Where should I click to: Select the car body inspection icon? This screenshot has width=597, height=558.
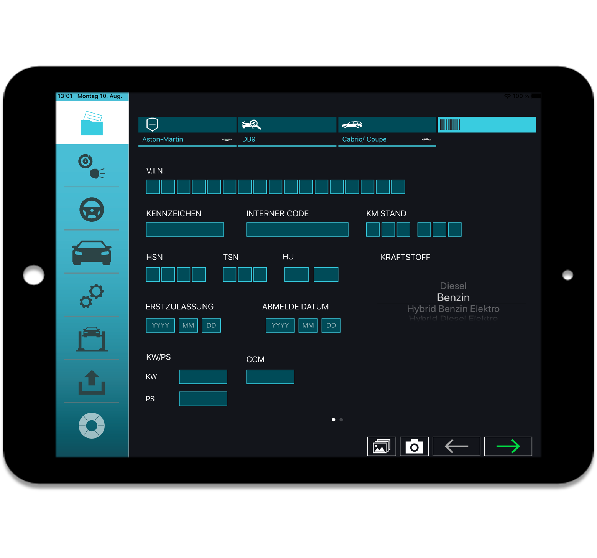tap(91, 253)
